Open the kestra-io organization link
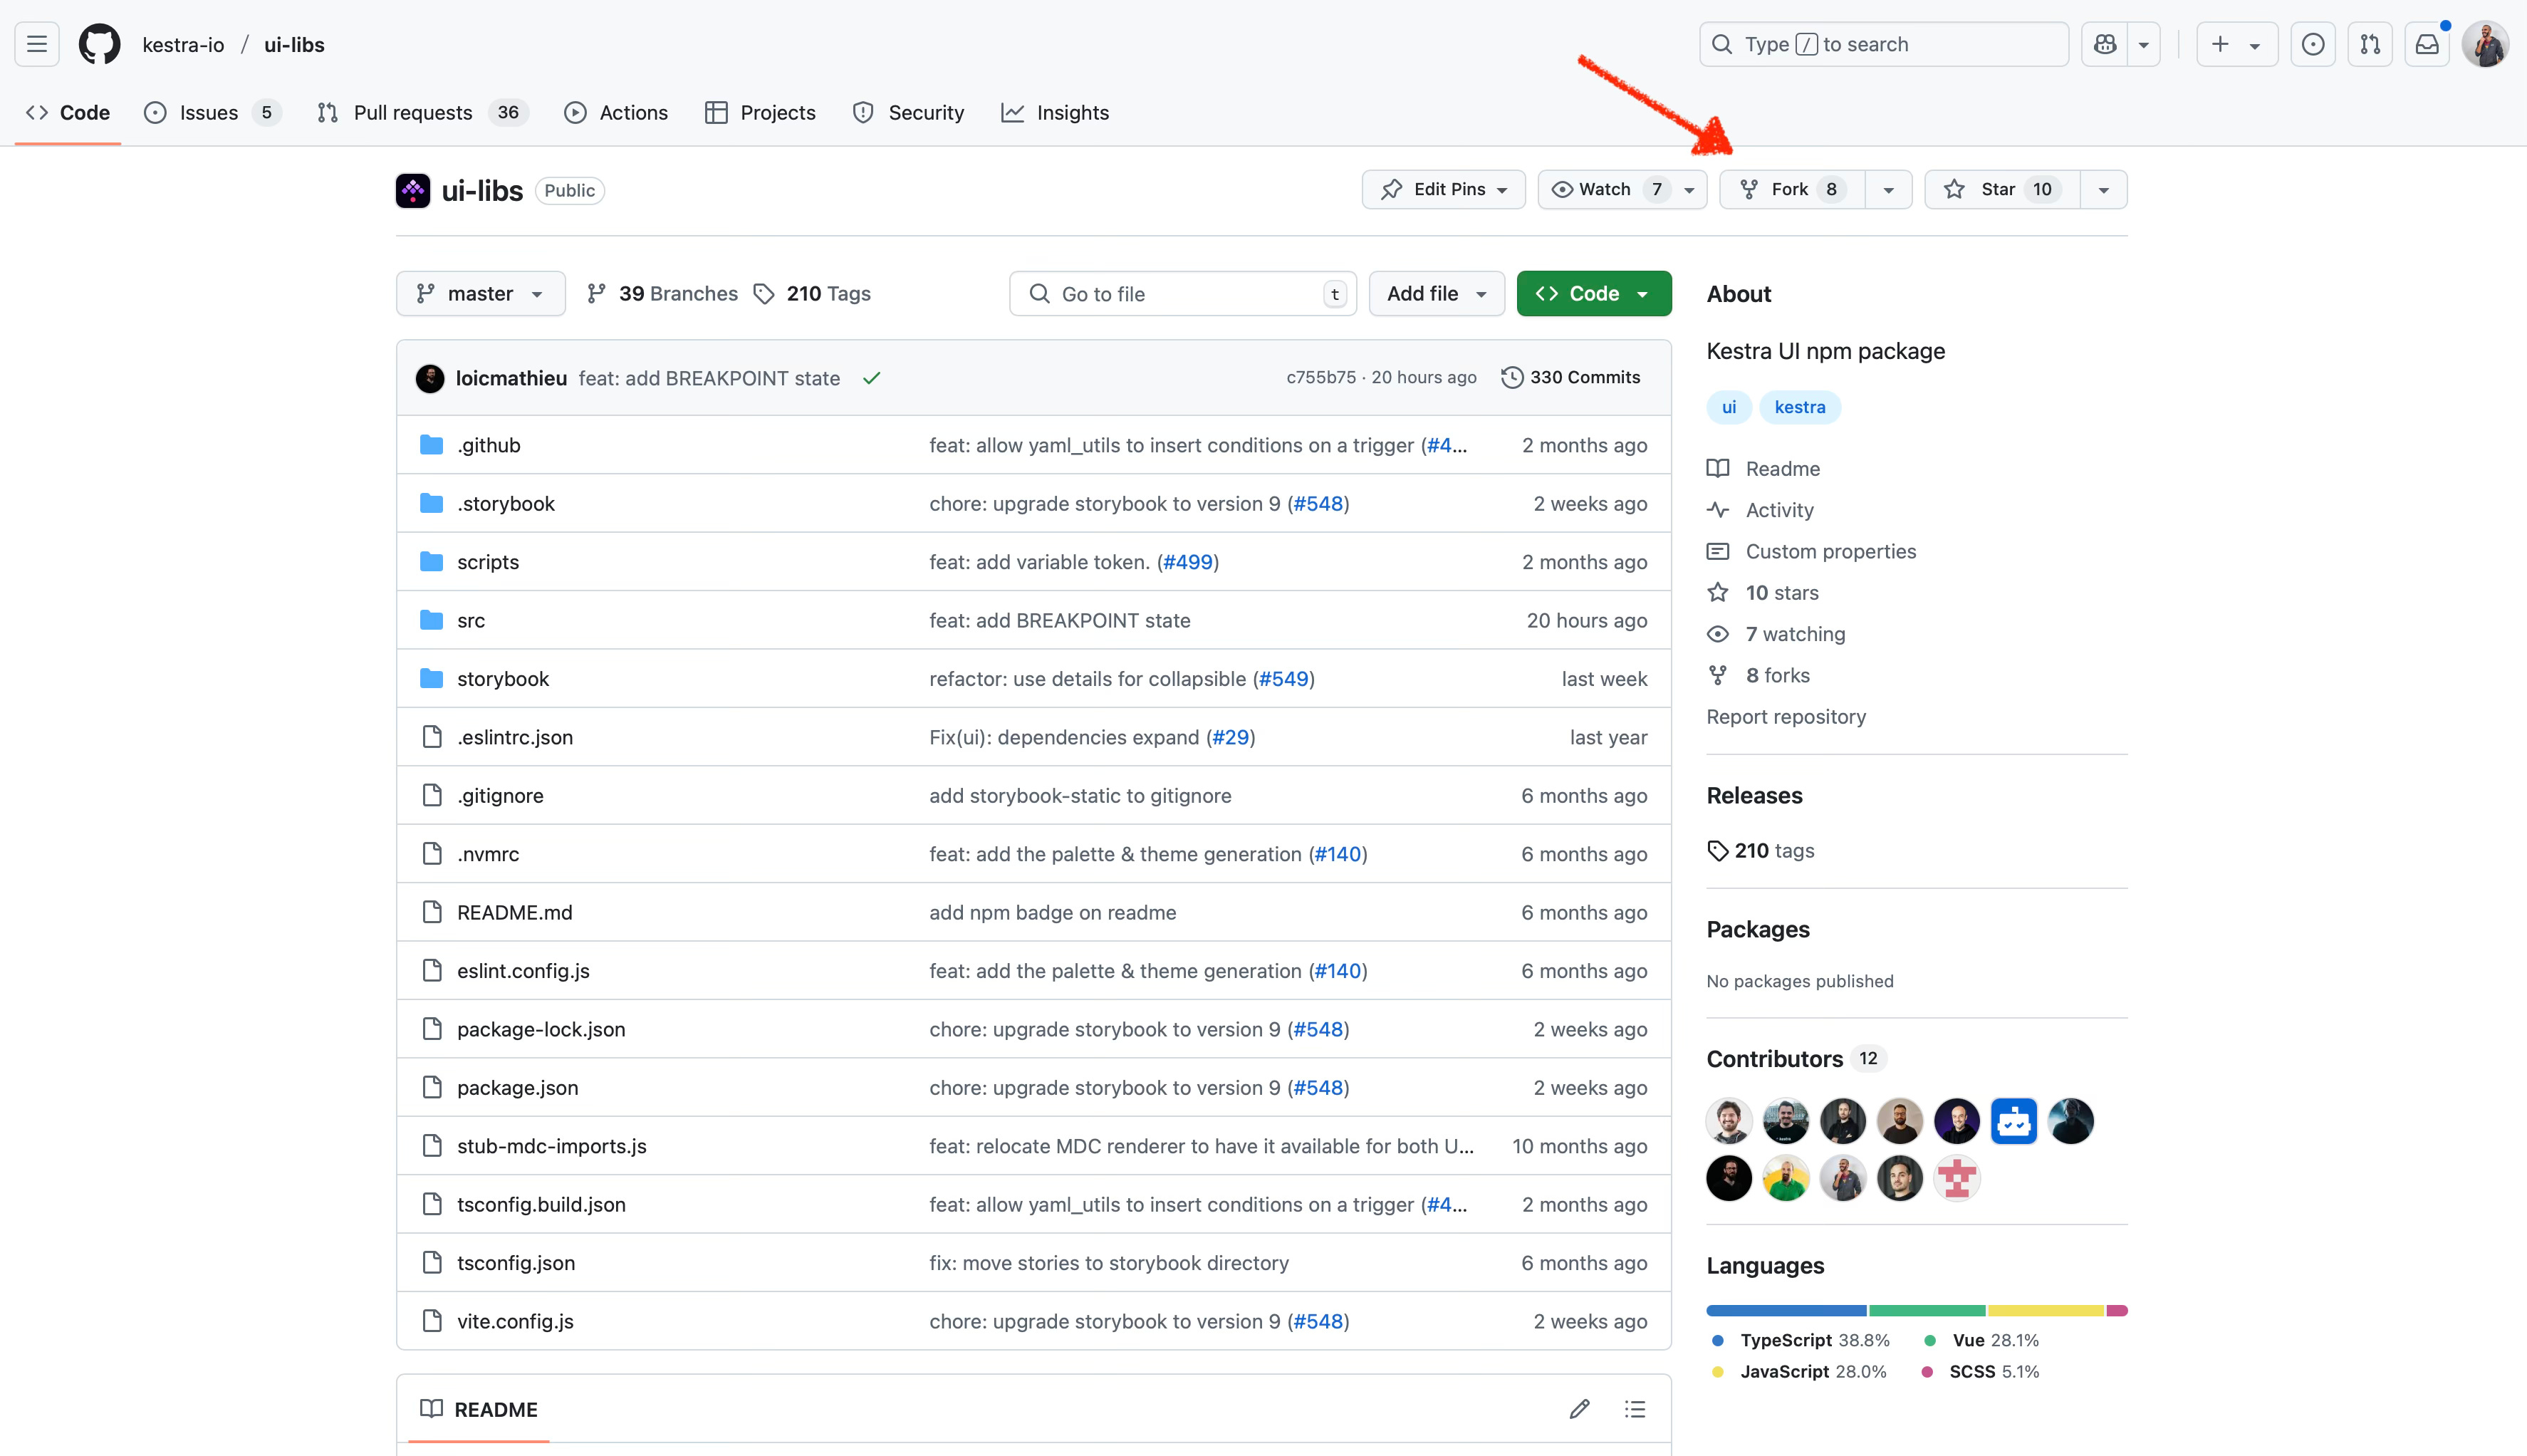The height and width of the screenshot is (1456, 2527). 183,44
